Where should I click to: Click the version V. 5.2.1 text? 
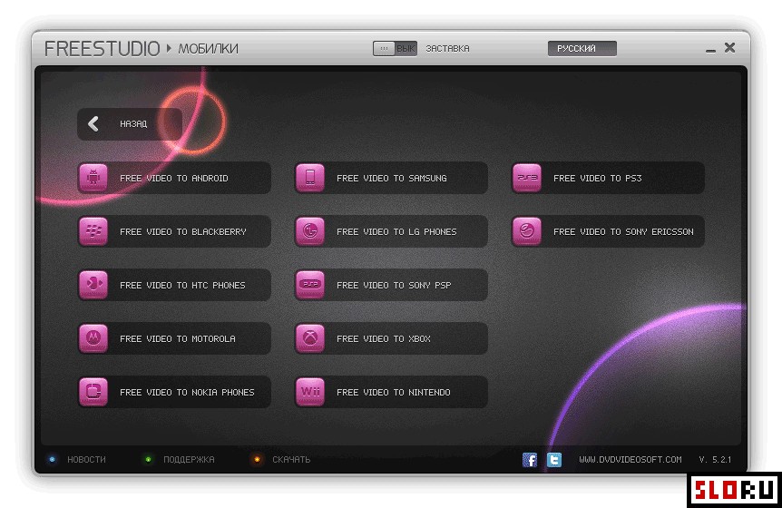(x=715, y=460)
